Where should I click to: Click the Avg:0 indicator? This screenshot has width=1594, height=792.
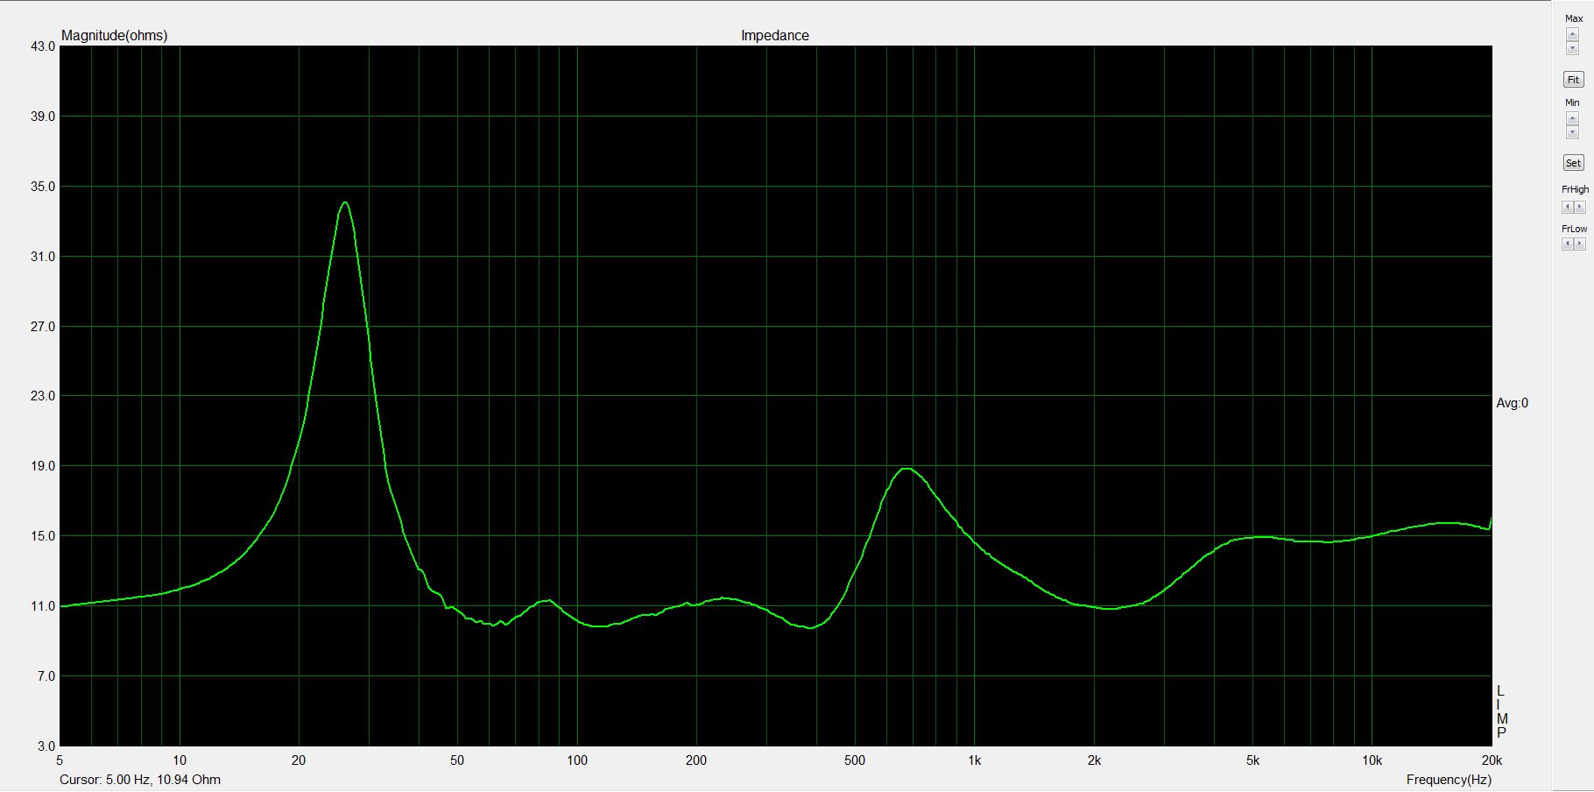click(1512, 403)
